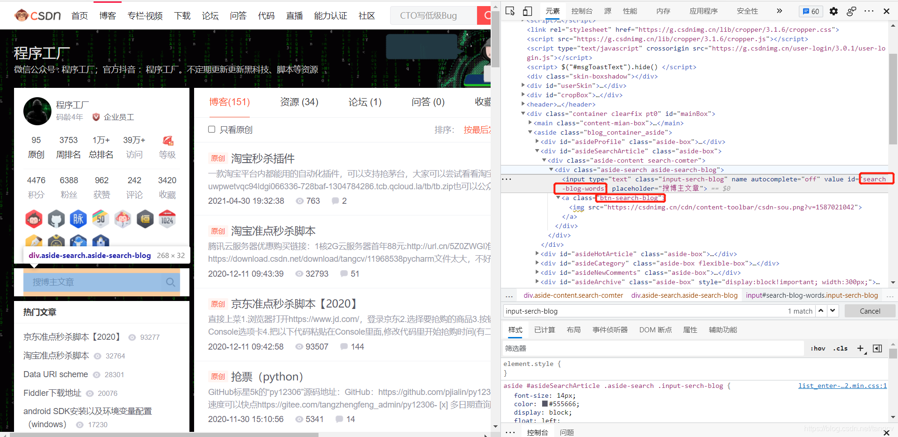Open hot article Data URI scheme
898x437 pixels.
tap(56, 374)
